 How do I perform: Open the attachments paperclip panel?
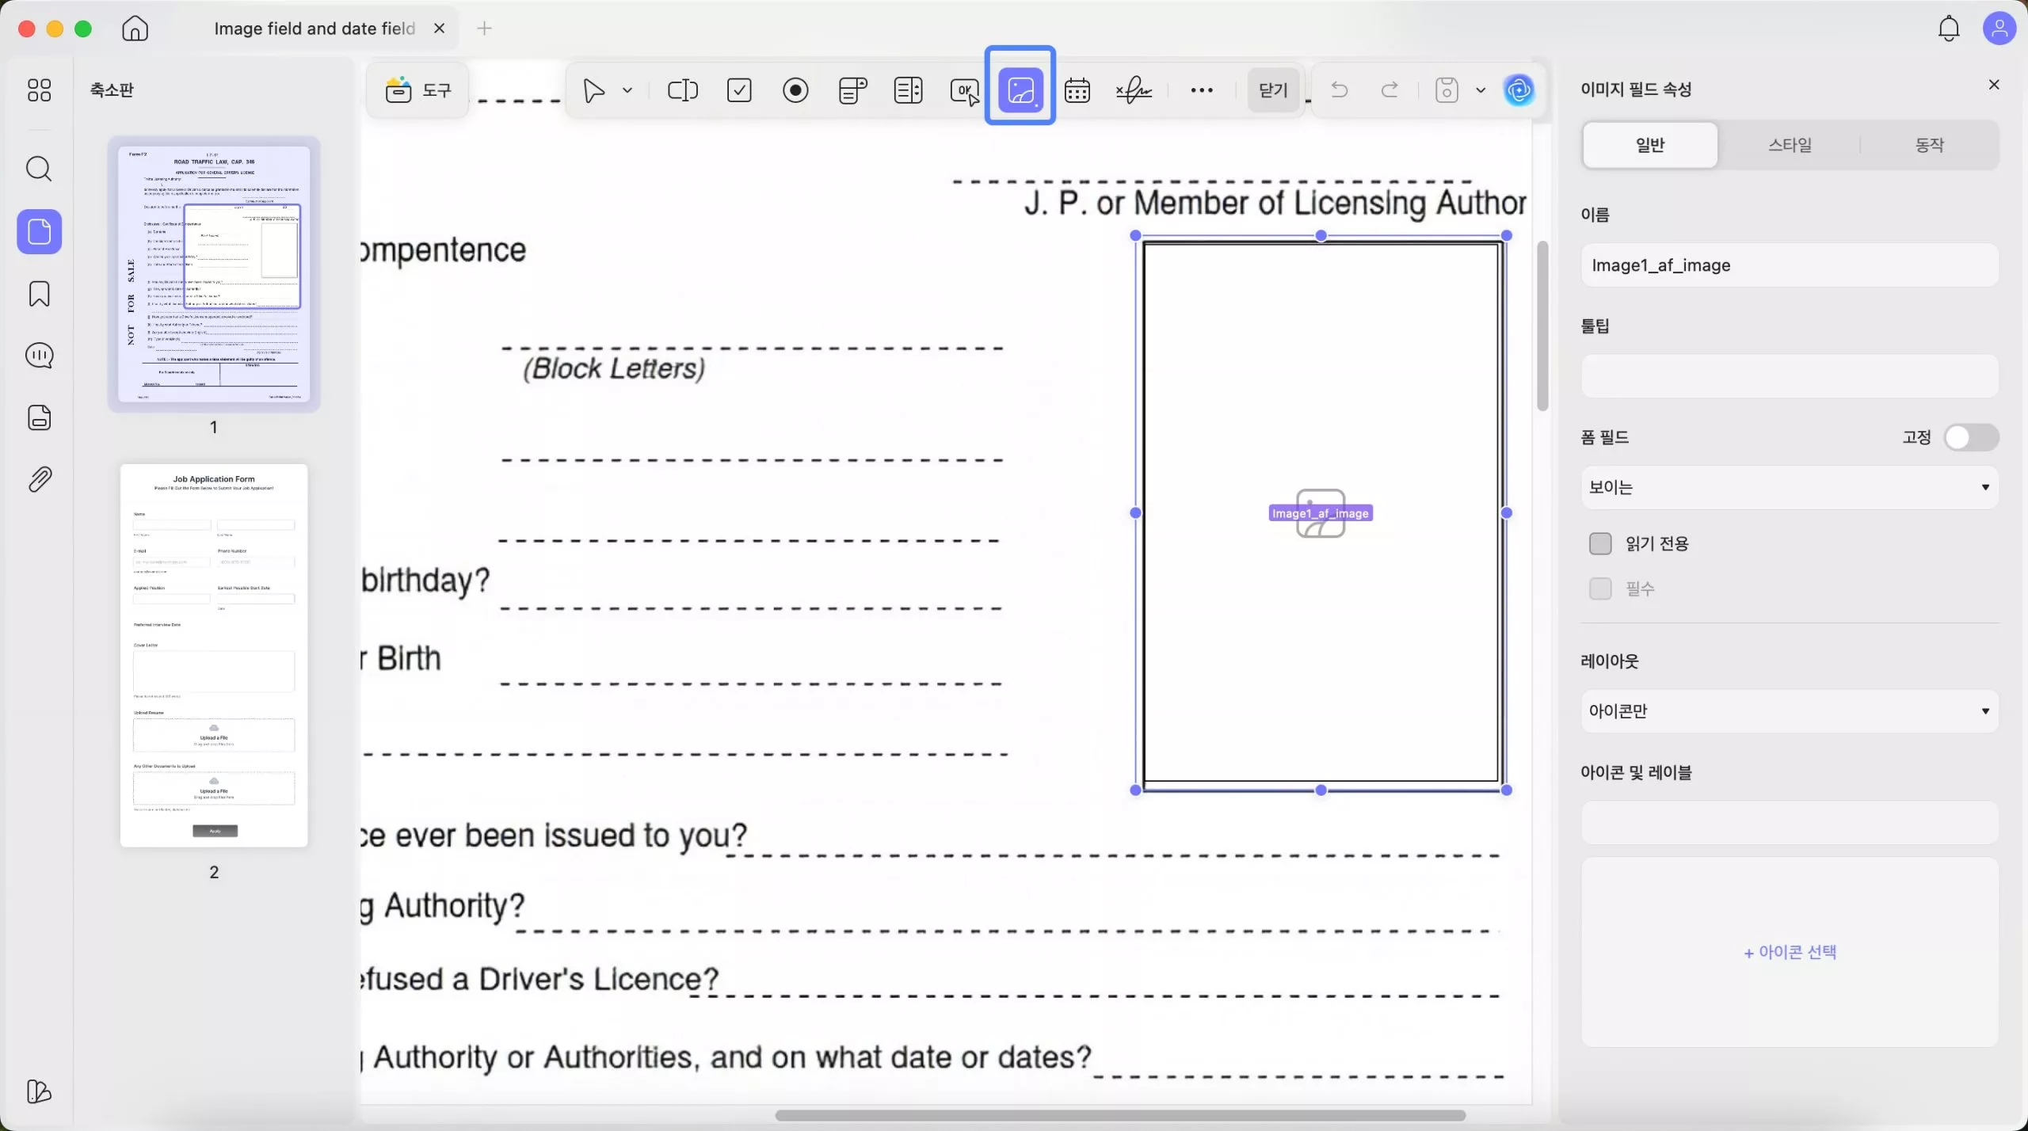pyautogui.click(x=39, y=479)
